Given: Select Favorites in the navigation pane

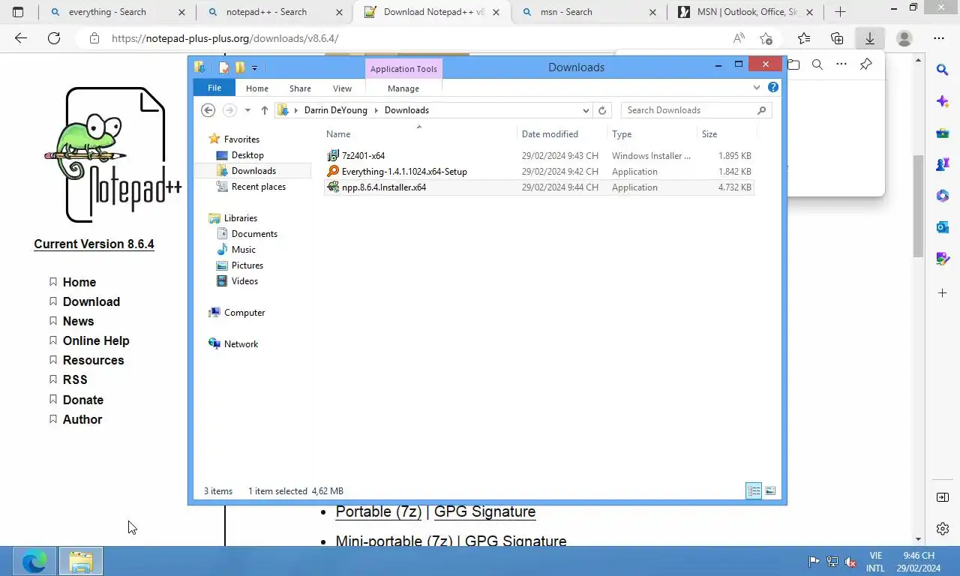Looking at the screenshot, I should (x=241, y=139).
